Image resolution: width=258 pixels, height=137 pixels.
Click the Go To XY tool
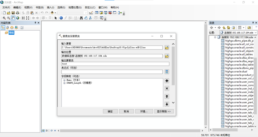(x=90, y=18)
